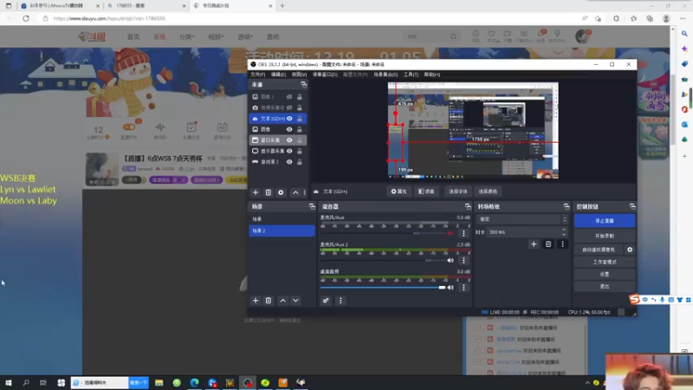Unlock the 文本 (GDI+) source lock
The height and width of the screenshot is (390, 693).
click(300, 119)
